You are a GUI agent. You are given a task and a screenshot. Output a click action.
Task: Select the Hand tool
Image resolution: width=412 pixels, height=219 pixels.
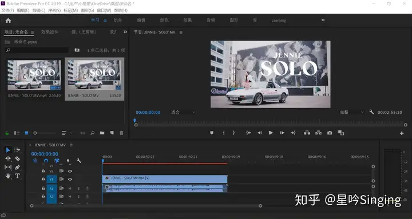[x=8, y=176]
